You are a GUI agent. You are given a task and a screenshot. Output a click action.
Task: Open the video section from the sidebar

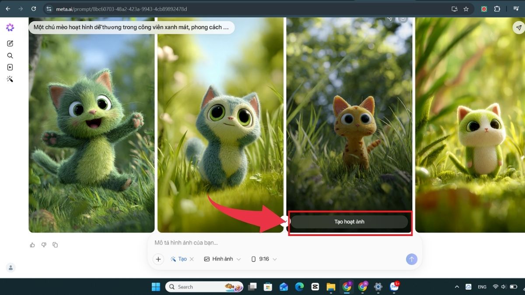tap(10, 67)
